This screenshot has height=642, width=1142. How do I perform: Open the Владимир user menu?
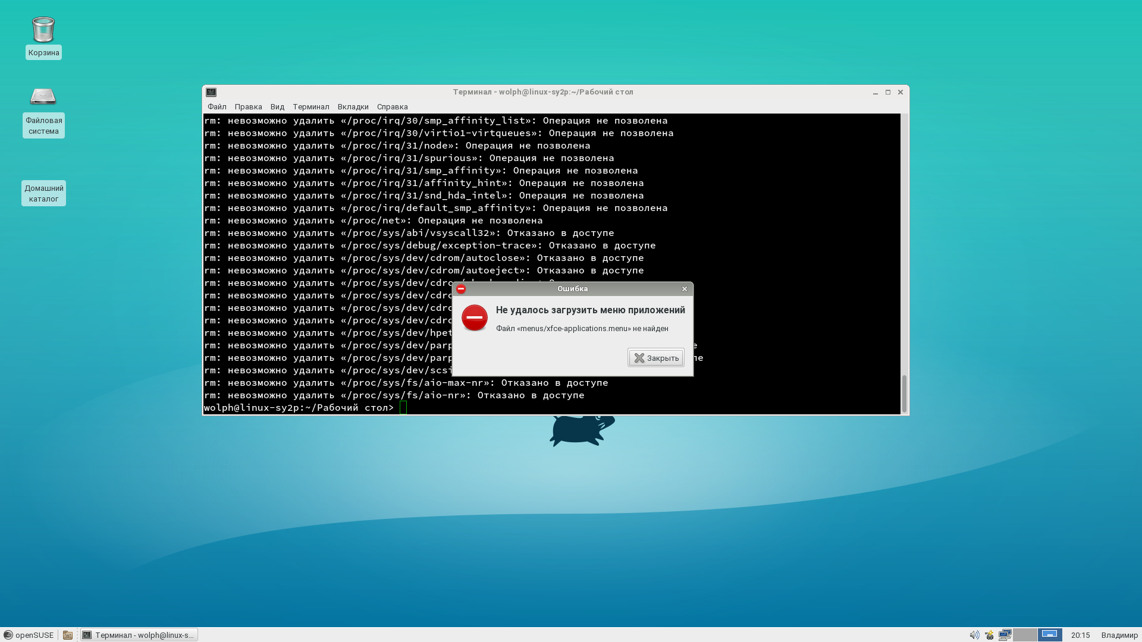(1119, 635)
